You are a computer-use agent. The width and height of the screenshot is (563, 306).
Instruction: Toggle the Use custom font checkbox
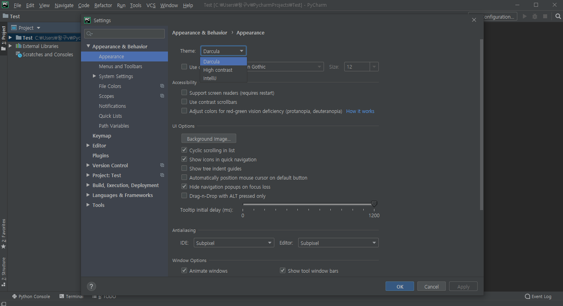184,67
